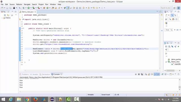Toggle Link with Editor in Package Explorer

8,15
